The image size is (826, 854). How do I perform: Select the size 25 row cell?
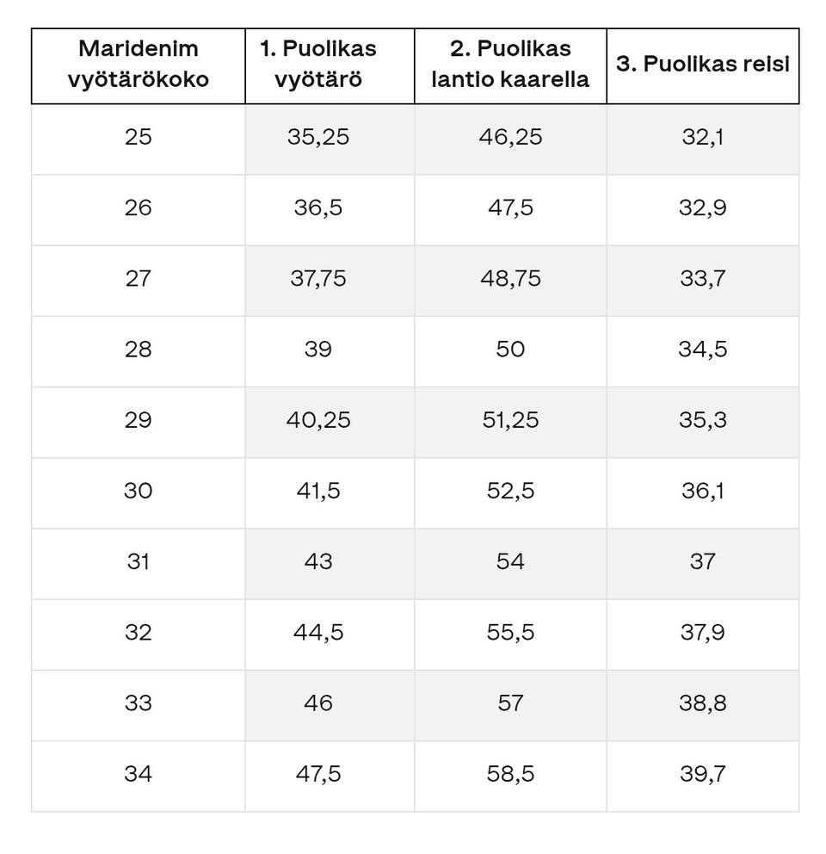coord(138,137)
